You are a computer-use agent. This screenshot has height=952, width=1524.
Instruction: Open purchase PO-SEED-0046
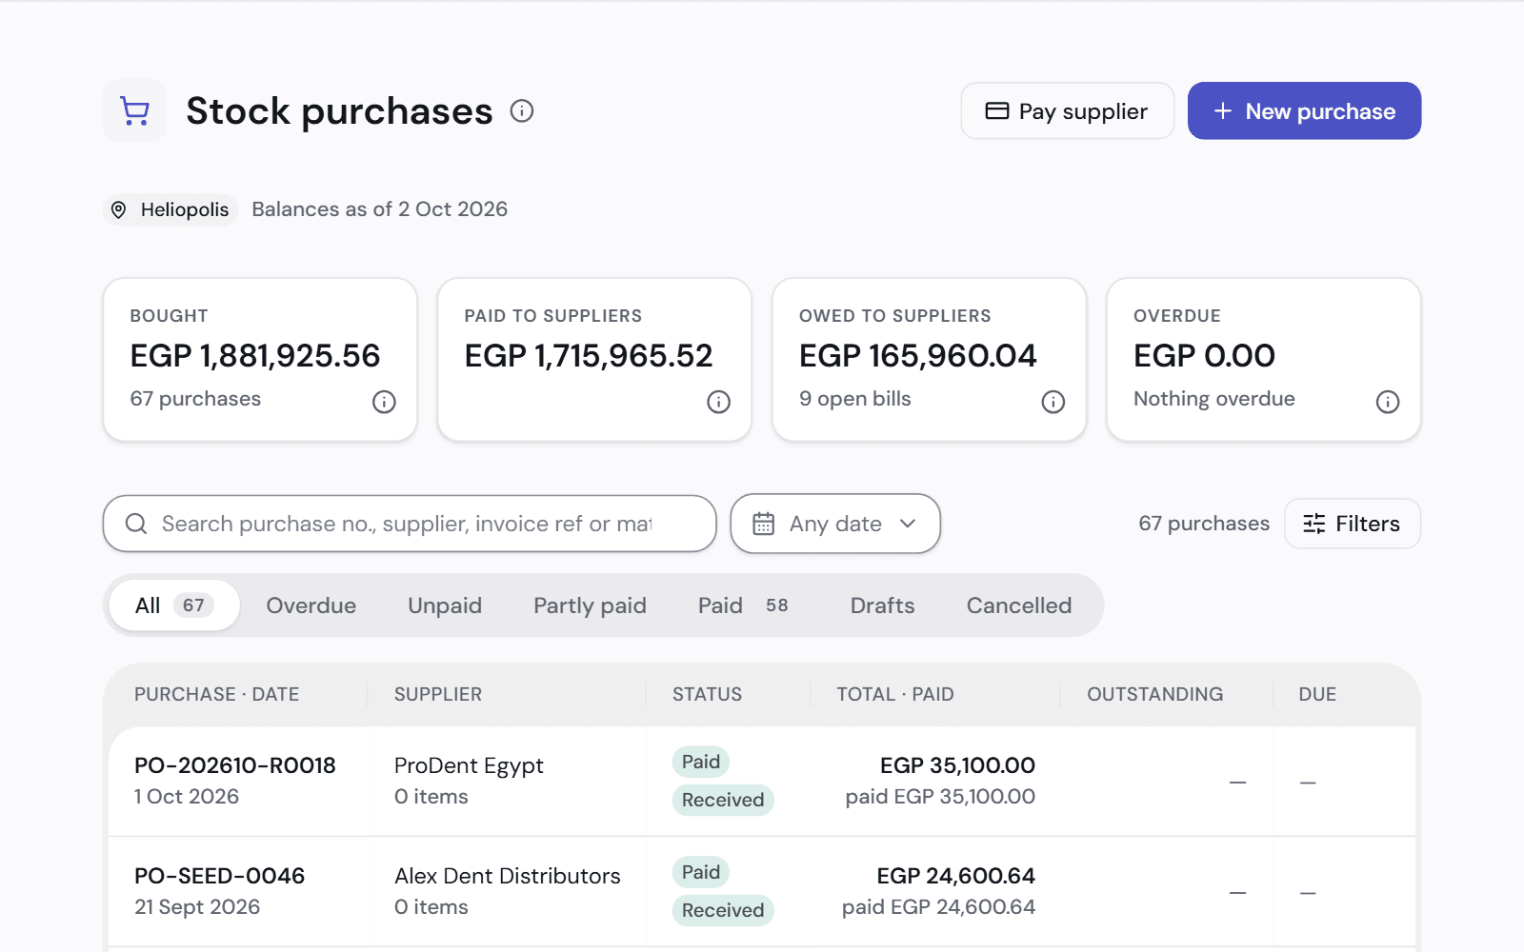point(220,876)
